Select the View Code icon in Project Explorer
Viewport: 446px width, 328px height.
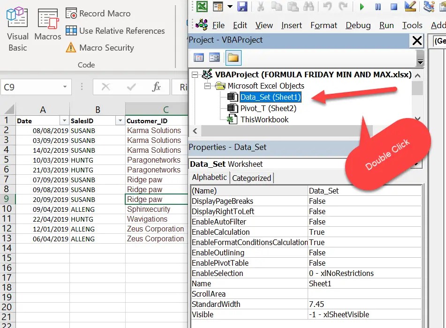point(198,57)
